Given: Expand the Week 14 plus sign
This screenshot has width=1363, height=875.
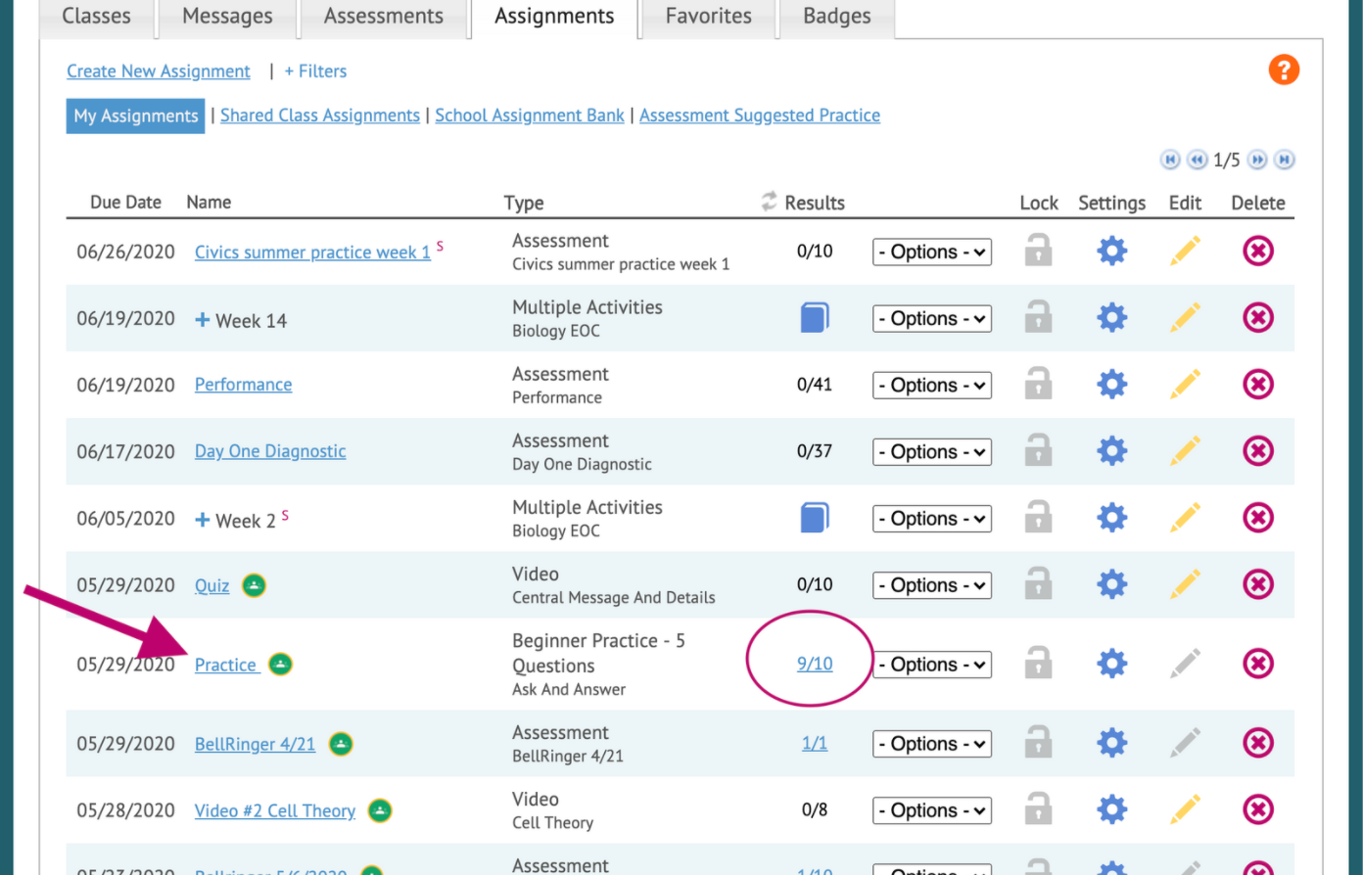Looking at the screenshot, I should 203,320.
